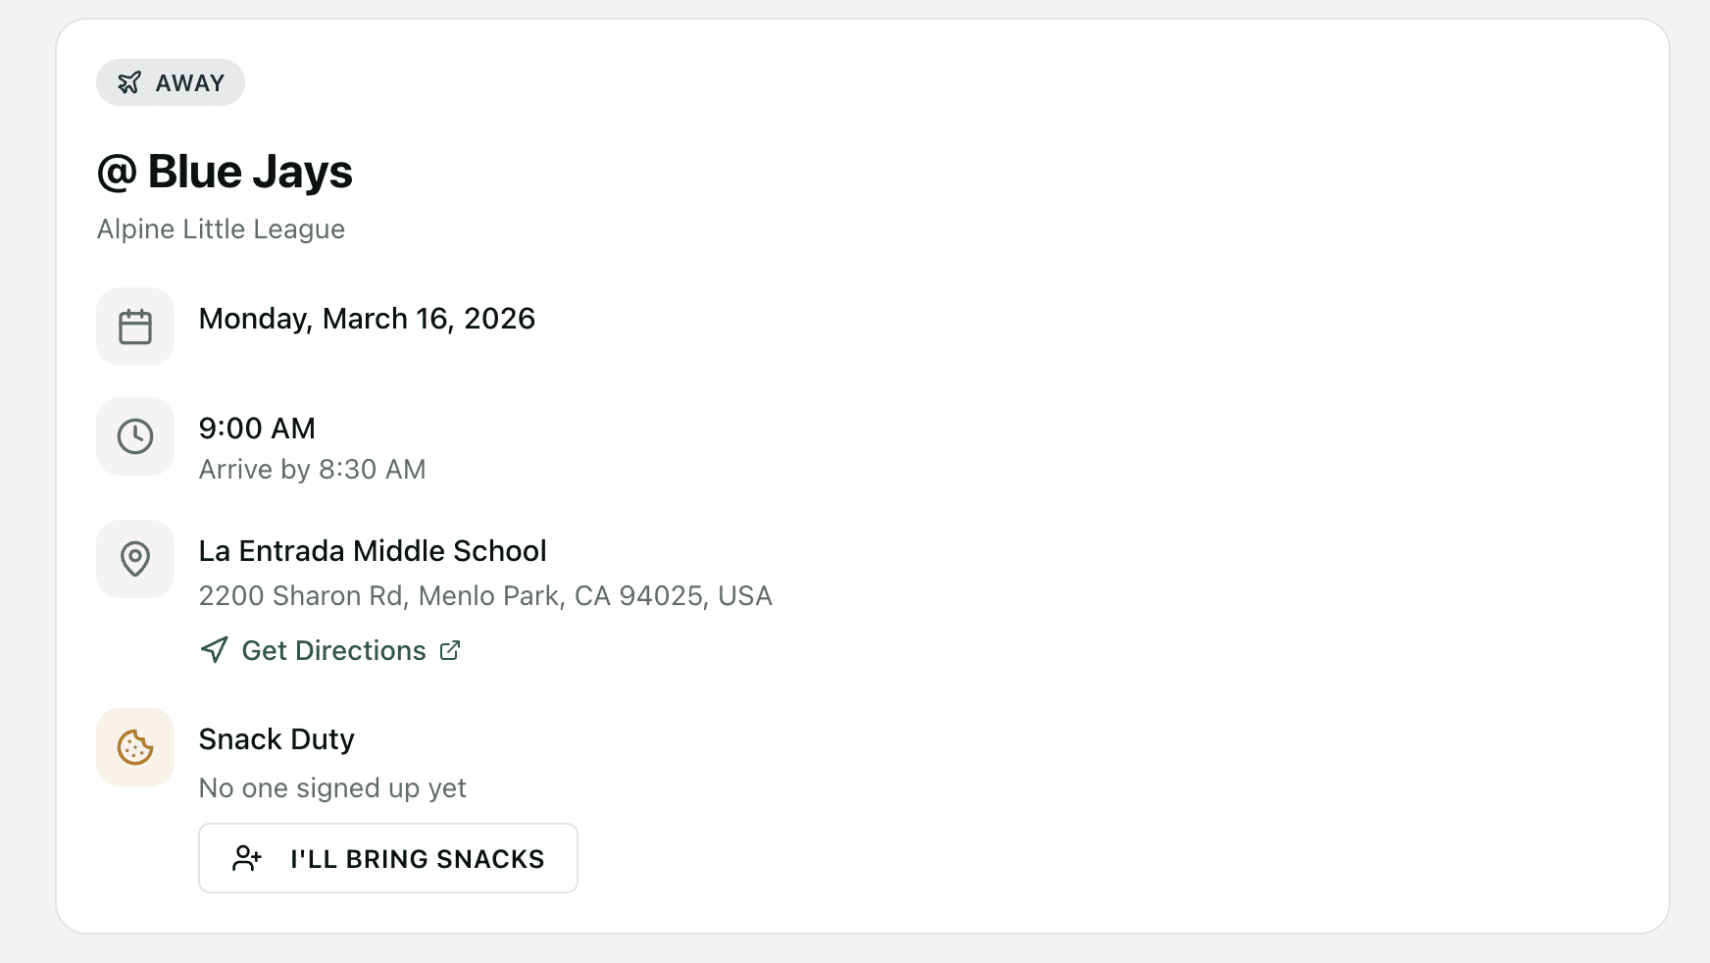This screenshot has width=1710, height=963.
Task: Select the calendar icon next to the date
Action: [x=134, y=326]
